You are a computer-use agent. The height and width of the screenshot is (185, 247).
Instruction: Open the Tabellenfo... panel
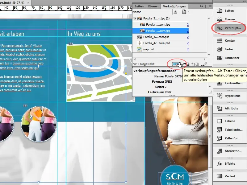coord(230,129)
